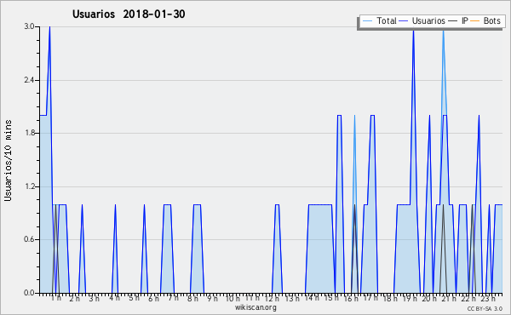511x315 pixels.
Task: Click the 'Usuarios/10 mins' y-axis label
Action: tap(8, 161)
